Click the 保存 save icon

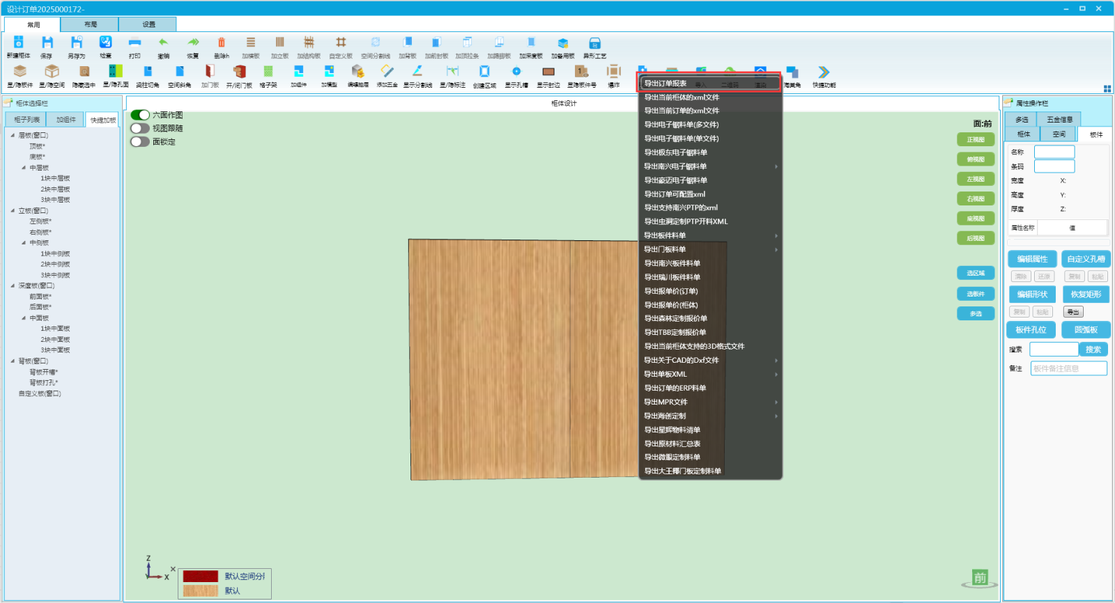pyautogui.click(x=47, y=43)
